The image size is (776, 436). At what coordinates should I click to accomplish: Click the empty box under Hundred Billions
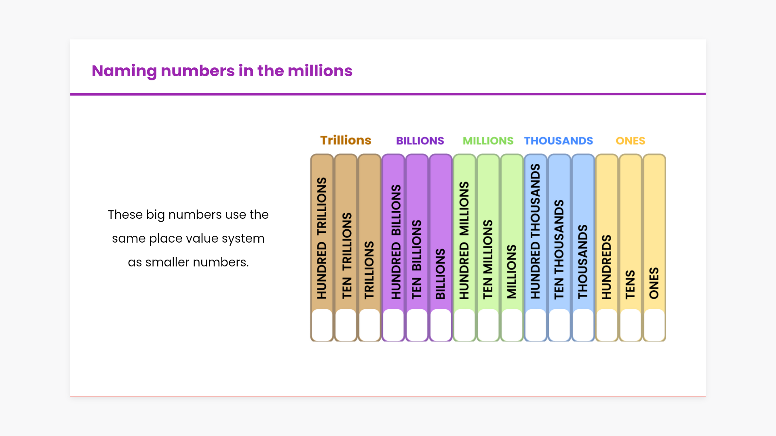click(393, 325)
